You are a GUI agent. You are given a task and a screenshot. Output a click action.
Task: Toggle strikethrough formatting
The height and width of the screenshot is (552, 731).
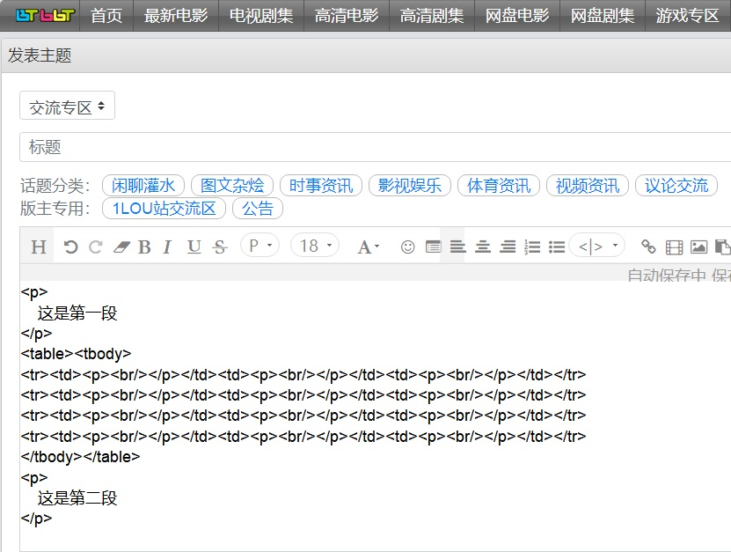220,247
